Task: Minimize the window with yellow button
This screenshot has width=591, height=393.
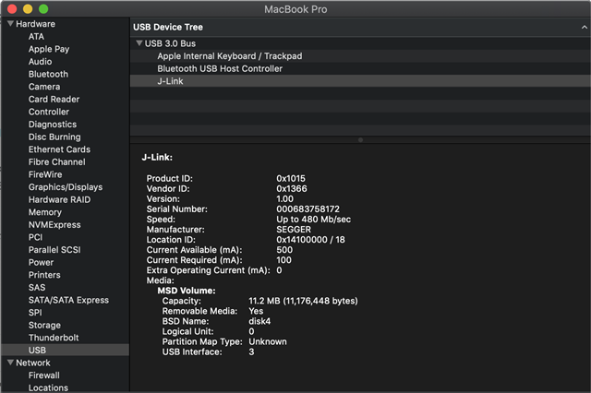Action: click(x=28, y=9)
